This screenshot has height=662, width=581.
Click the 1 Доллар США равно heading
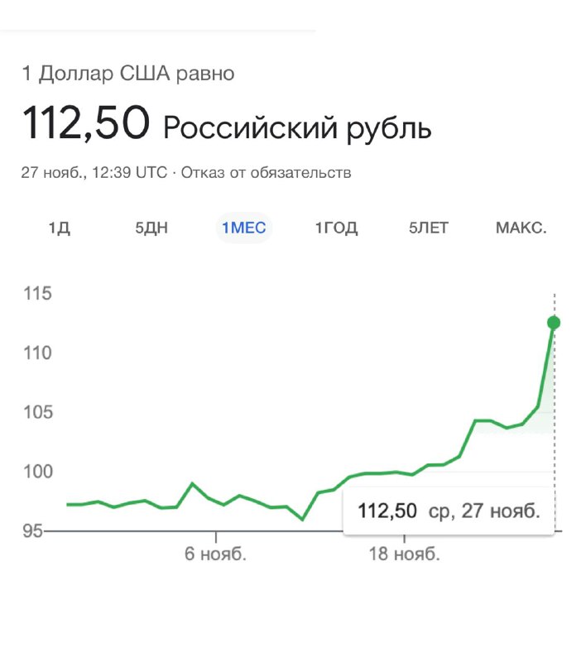[x=128, y=74]
